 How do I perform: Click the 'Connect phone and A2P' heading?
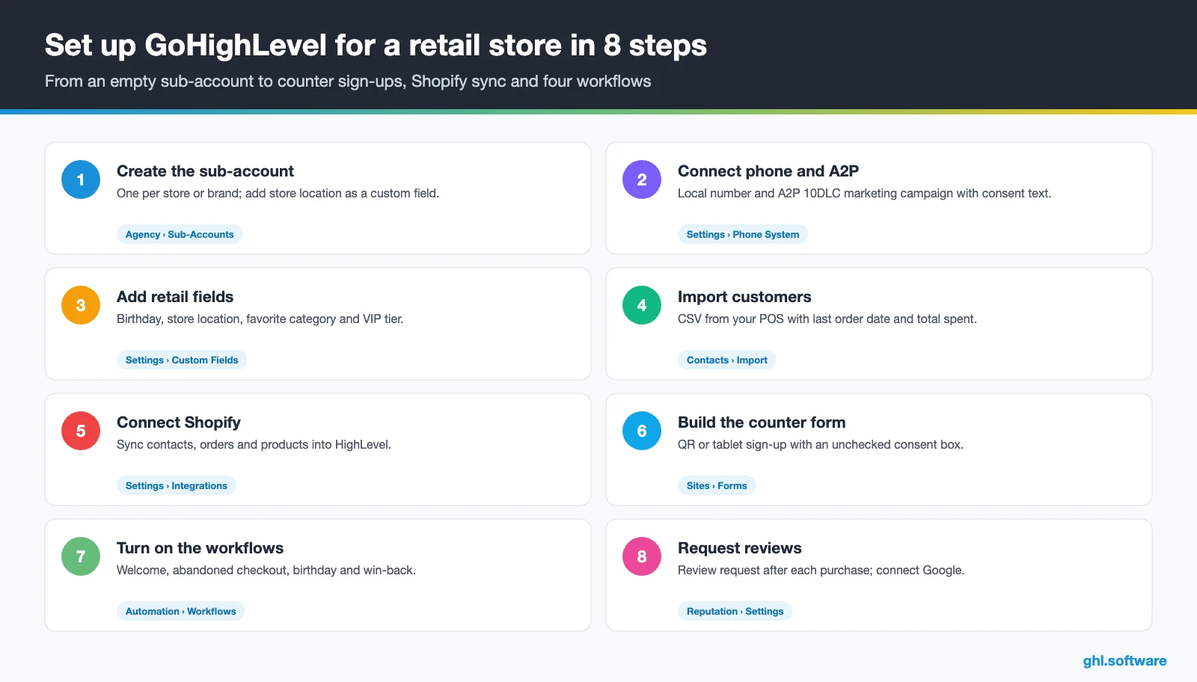768,171
